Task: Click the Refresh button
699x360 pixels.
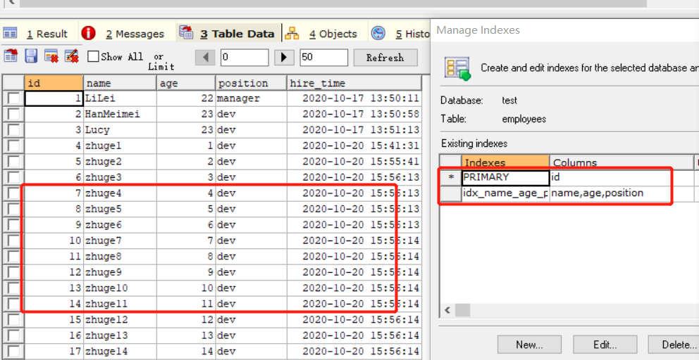Action: tap(385, 58)
